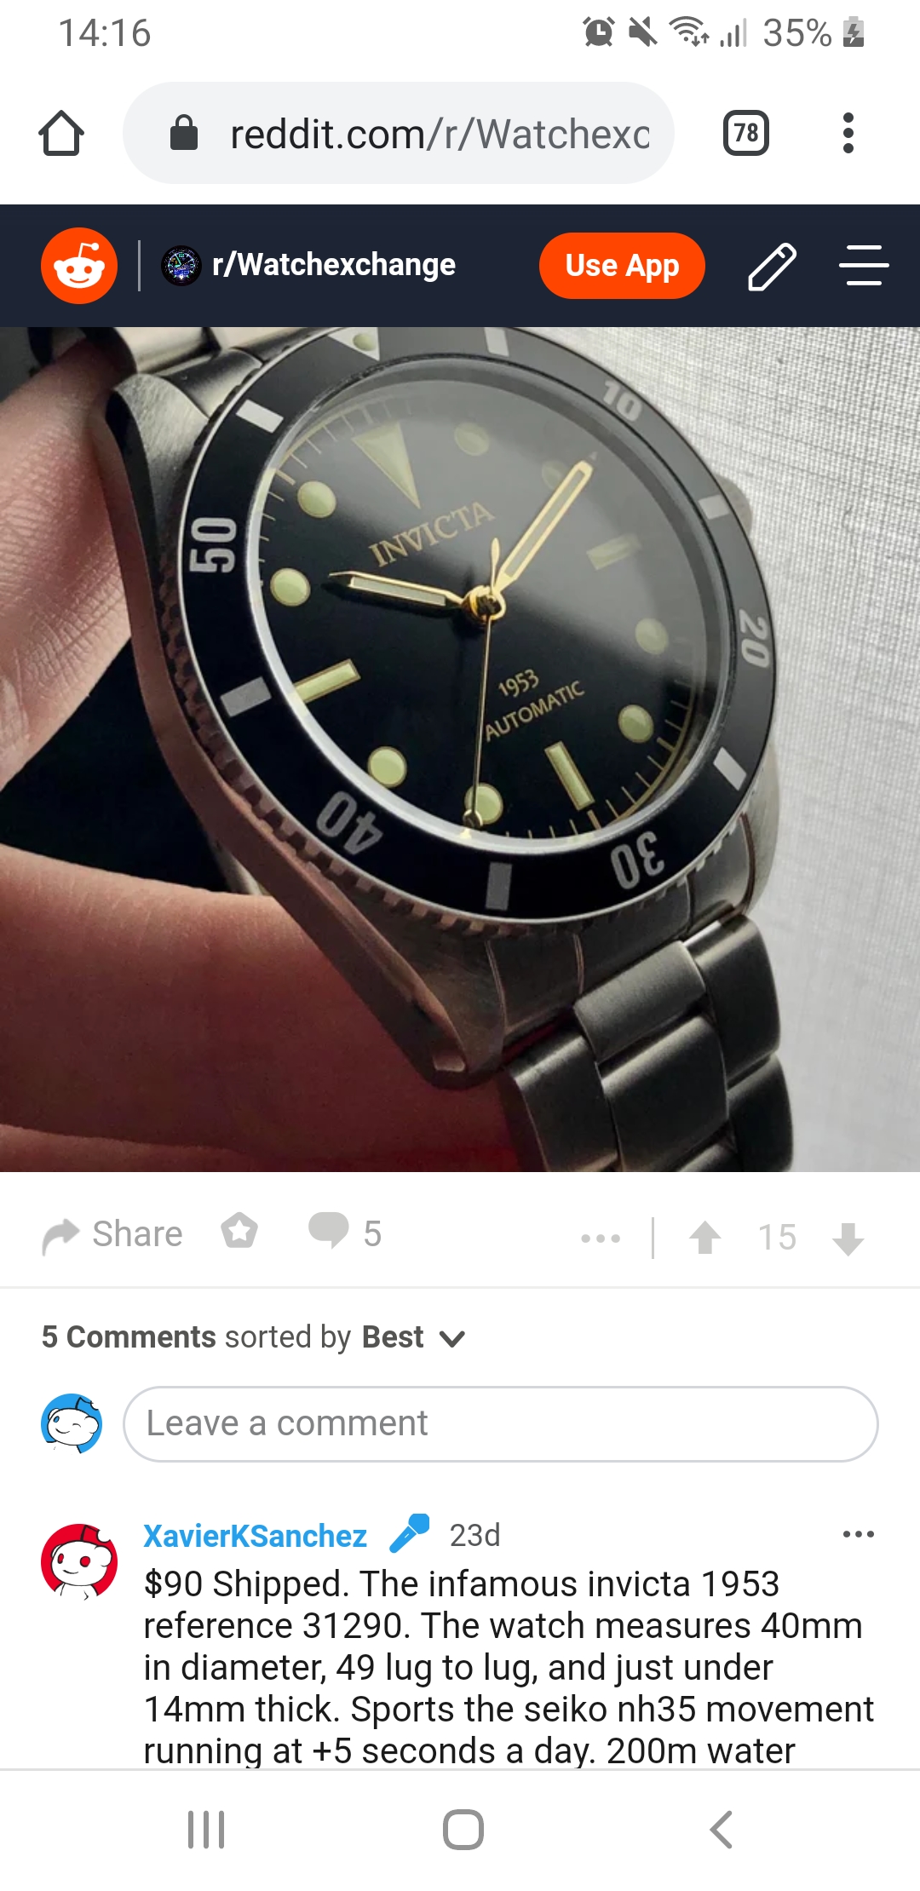View the Invicta watch photo

point(460,750)
